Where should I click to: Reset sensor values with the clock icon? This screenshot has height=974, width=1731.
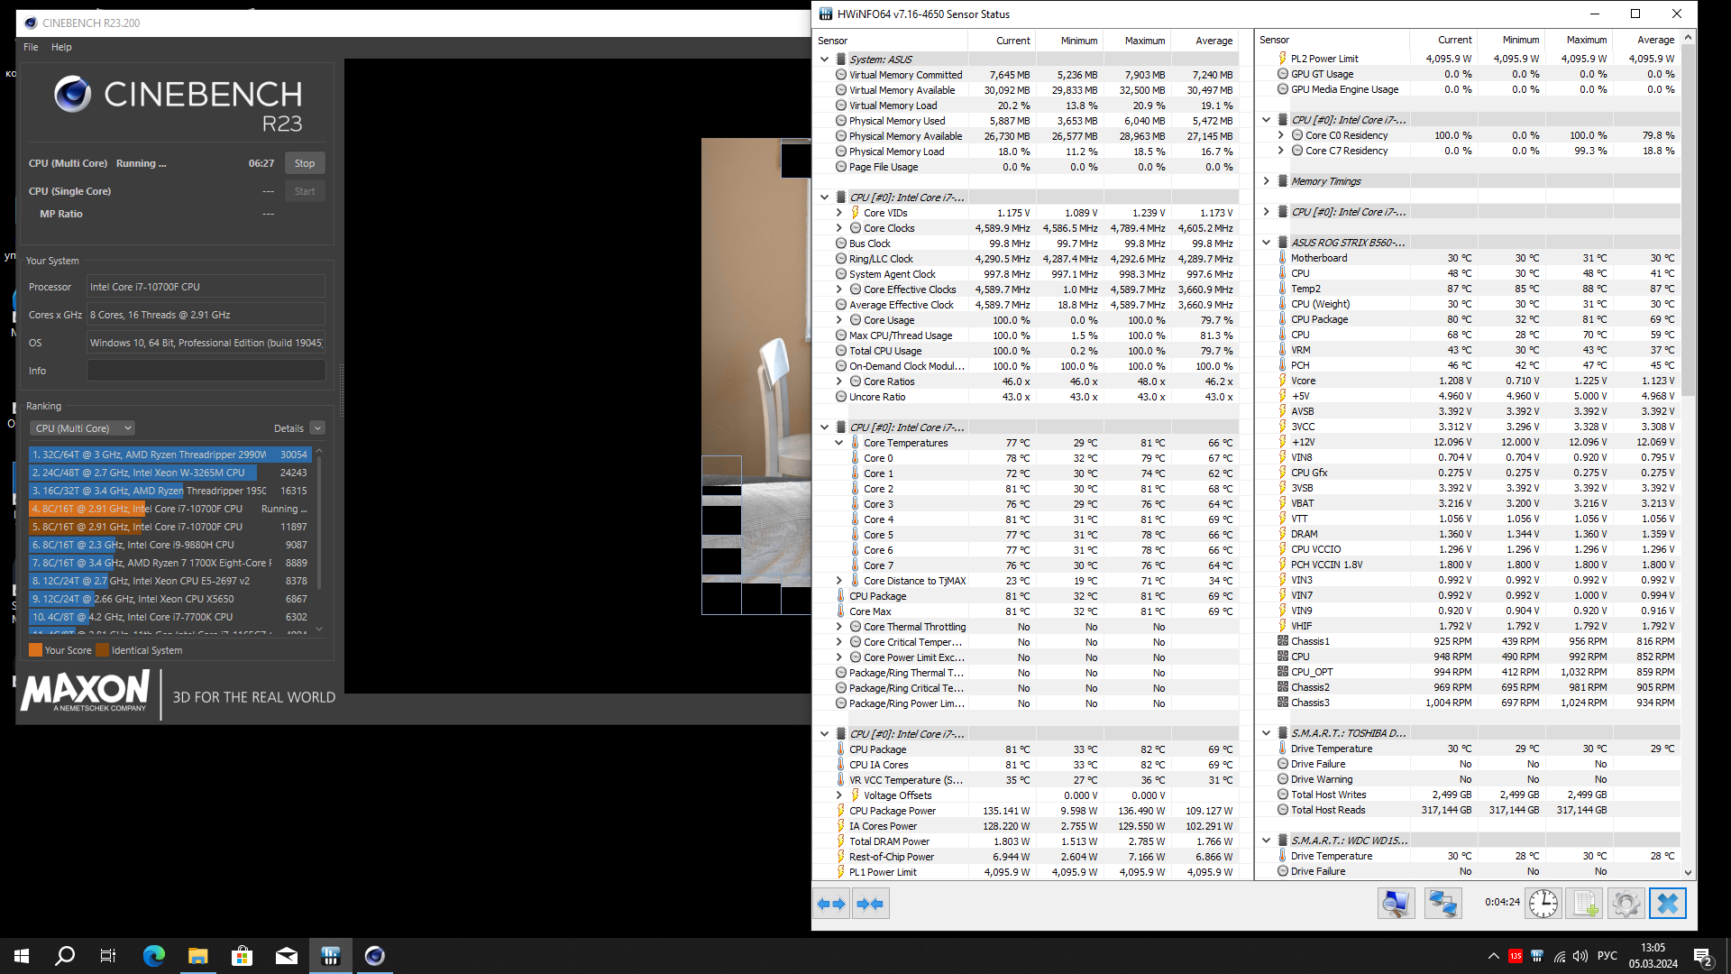tap(1543, 904)
